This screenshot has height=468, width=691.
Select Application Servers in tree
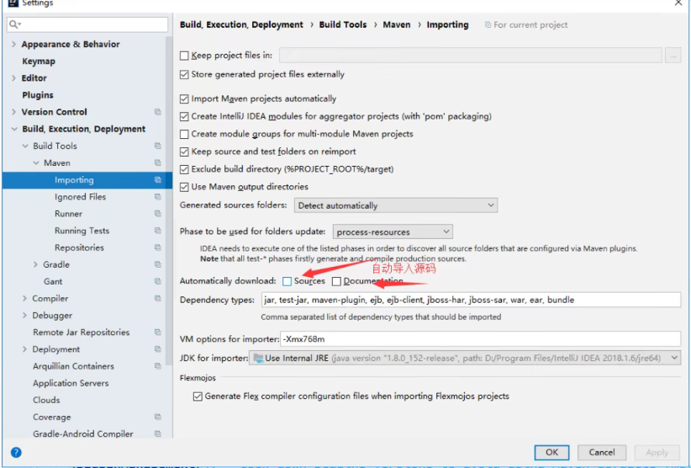click(71, 383)
